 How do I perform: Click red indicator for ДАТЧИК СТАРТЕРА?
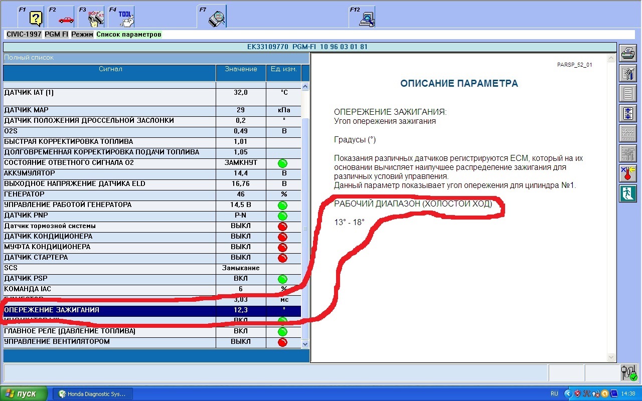(x=283, y=258)
